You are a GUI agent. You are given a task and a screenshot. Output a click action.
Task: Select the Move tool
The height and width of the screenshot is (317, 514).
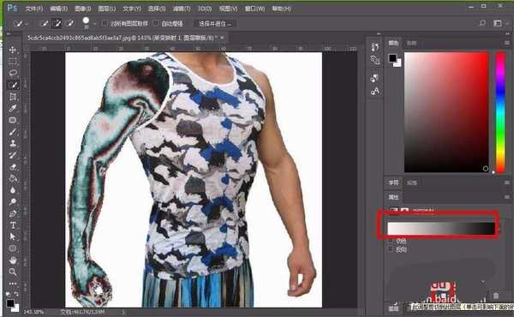click(x=13, y=50)
